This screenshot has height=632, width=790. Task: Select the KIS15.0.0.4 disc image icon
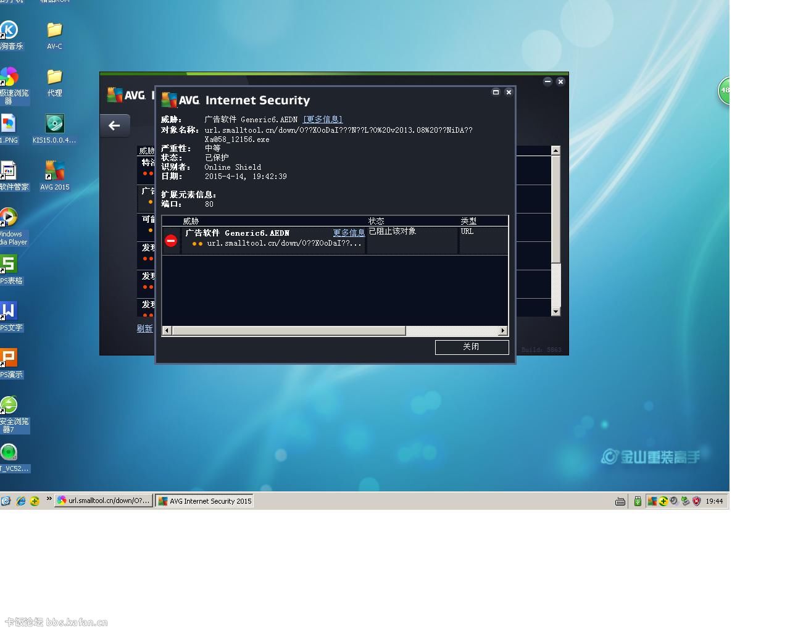pos(54,128)
